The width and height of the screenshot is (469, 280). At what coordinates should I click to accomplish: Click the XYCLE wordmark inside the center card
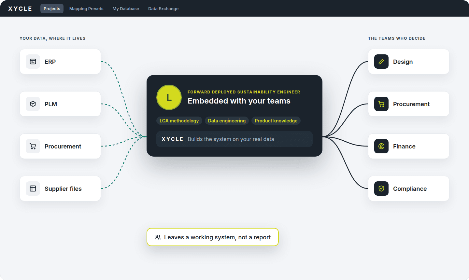pyautogui.click(x=173, y=139)
